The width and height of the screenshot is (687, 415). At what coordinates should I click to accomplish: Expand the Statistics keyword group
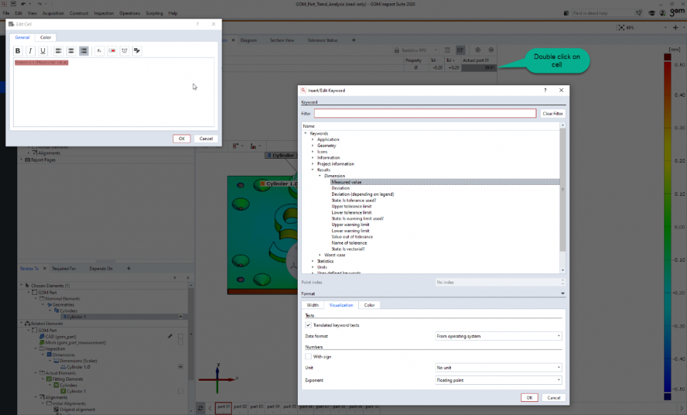coord(313,261)
